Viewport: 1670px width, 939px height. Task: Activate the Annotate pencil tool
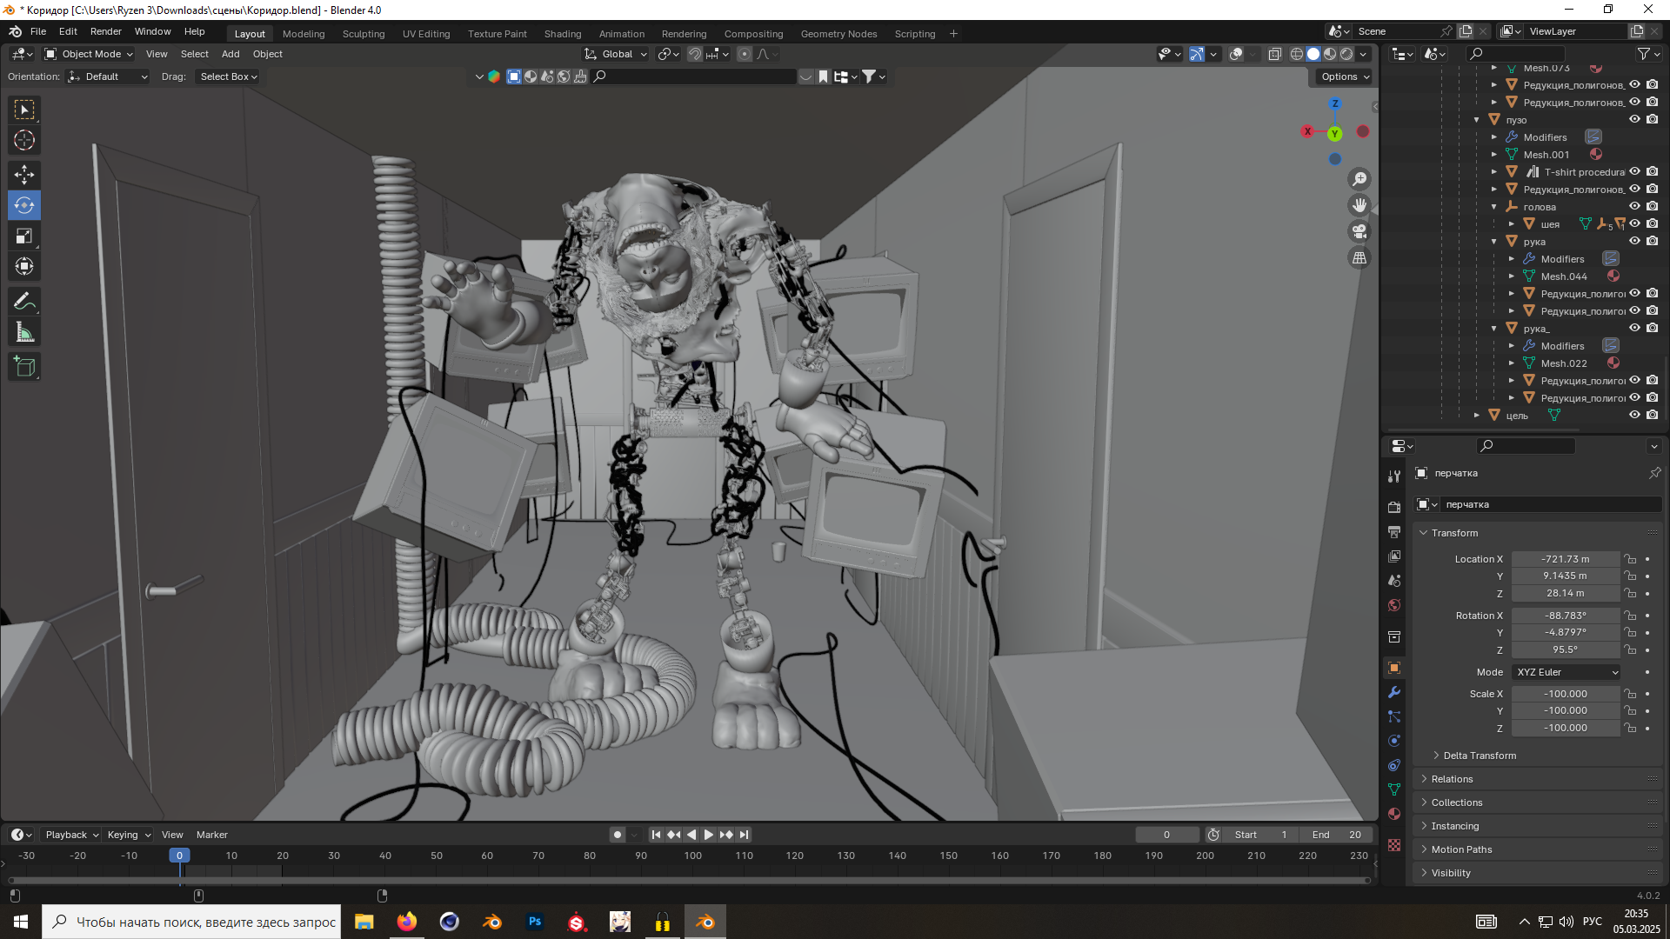[x=24, y=302]
